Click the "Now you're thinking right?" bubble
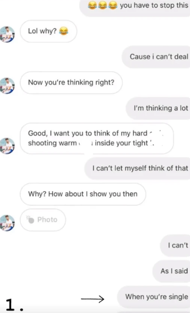The height and width of the screenshot is (313, 190). tap(71, 82)
